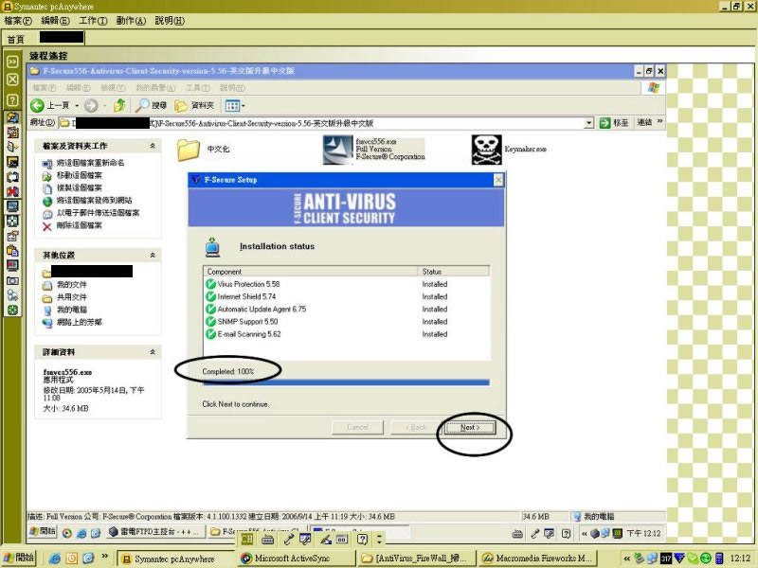The image size is (758, 568).
Task: Click the floating toolbar help question icon
Action: tap(362, 539)
